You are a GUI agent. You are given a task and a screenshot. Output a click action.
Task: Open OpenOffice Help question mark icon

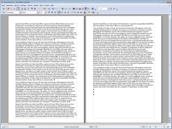tap(93, 9)
